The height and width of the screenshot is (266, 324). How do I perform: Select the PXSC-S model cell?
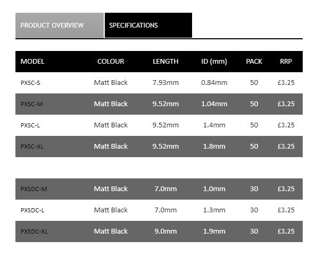tap(31, 83)
